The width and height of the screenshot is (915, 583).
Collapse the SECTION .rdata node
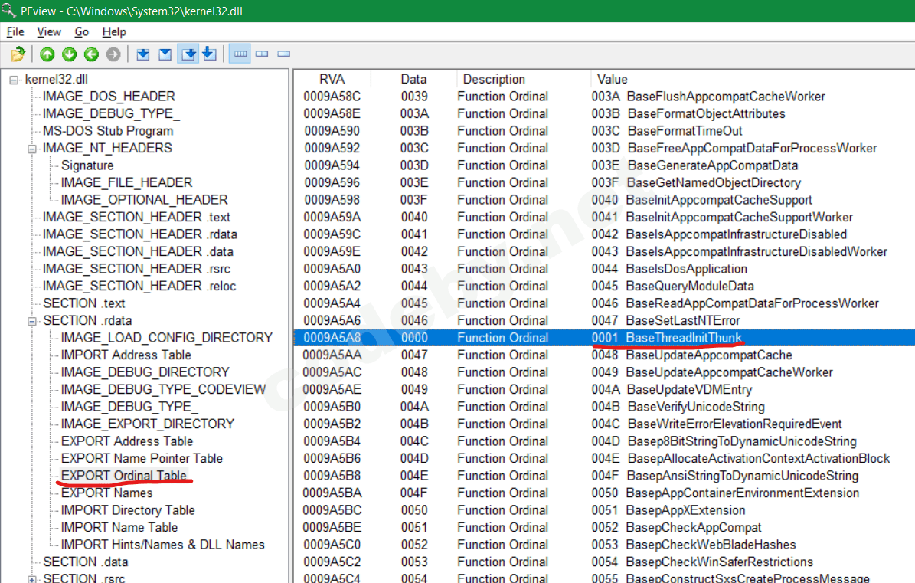(x=32, y=322)
